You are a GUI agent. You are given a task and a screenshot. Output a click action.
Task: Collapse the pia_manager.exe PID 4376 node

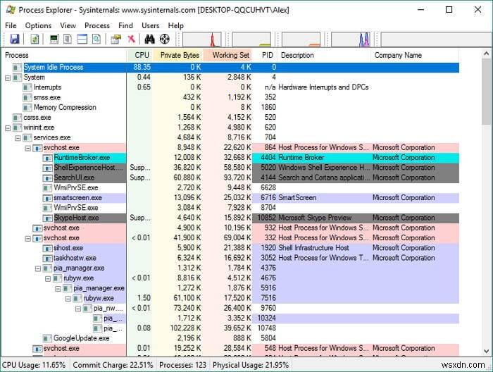pyautogui.click(x=38, y=268)
